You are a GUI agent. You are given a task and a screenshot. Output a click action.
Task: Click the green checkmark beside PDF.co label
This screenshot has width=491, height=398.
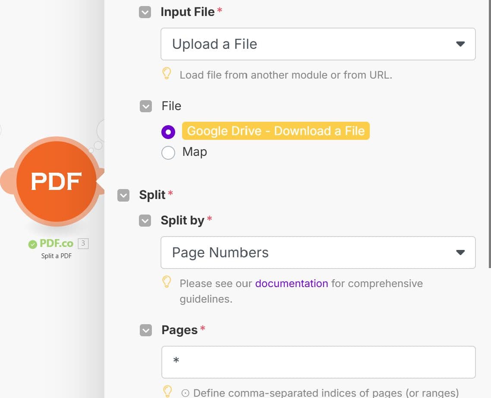(x=33, y=243)
